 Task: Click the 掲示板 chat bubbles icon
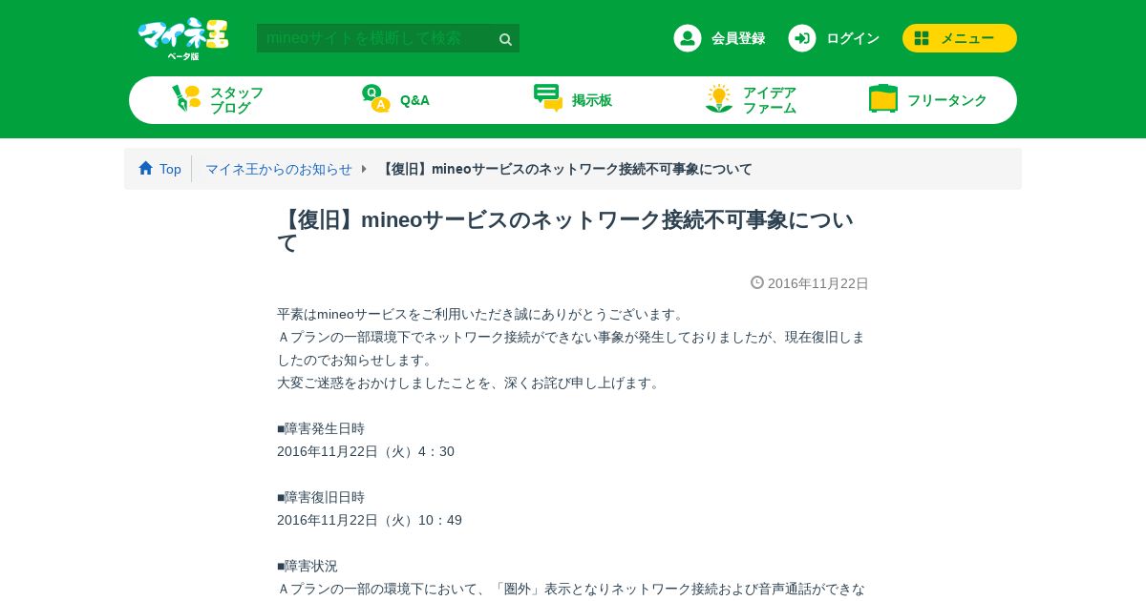548,98
